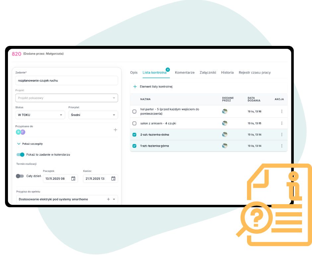Click plus icon to assign a person

[115, 130]
